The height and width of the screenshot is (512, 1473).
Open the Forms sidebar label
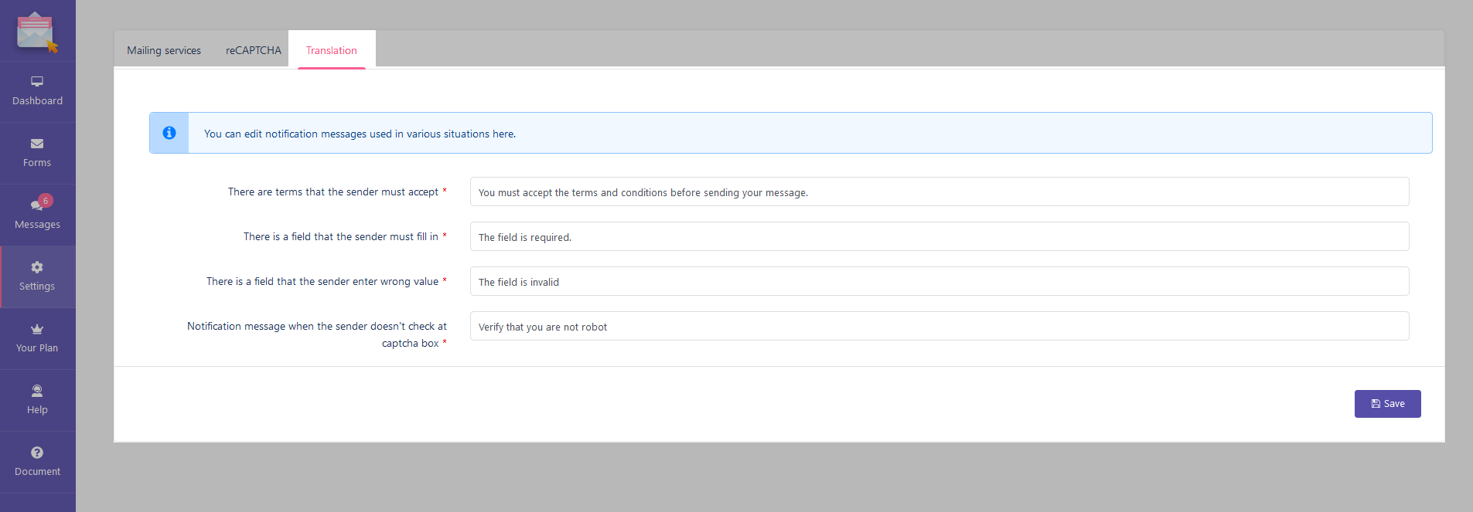37,163
